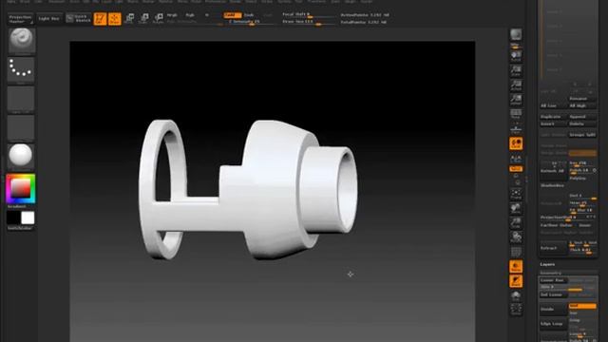Select the Rotate transform icon in top toolbar
608x342 pixels.
click(x=159, y=18)
